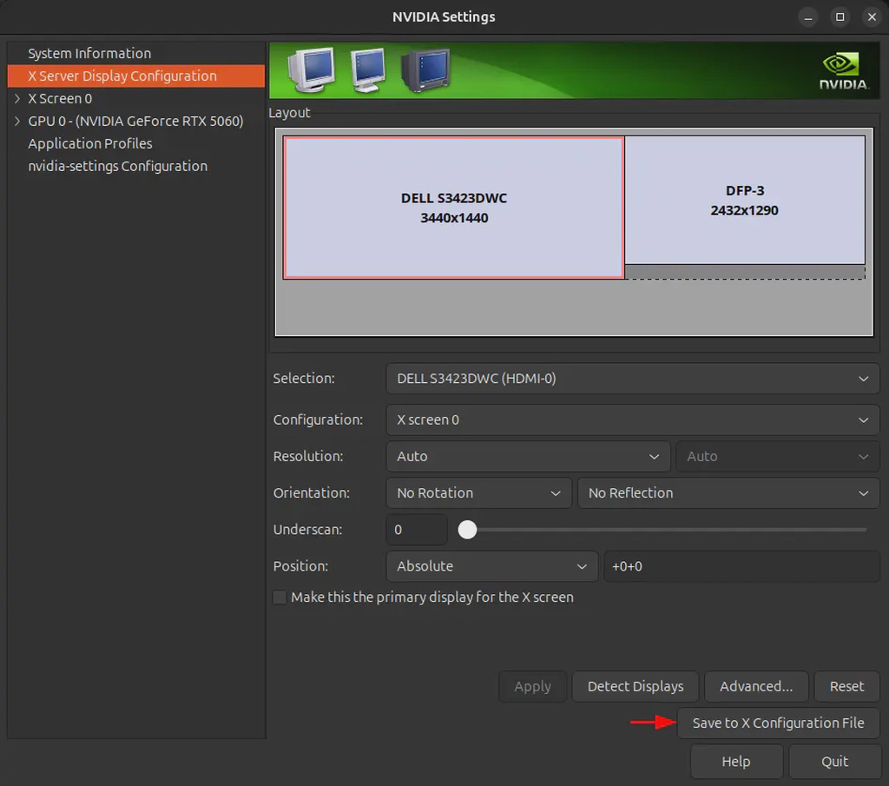Expand GPU 0 - NVIDIA GeForce RTX 5060
The height and width of the screenshot is (786, 889).
tap(18, 121)
